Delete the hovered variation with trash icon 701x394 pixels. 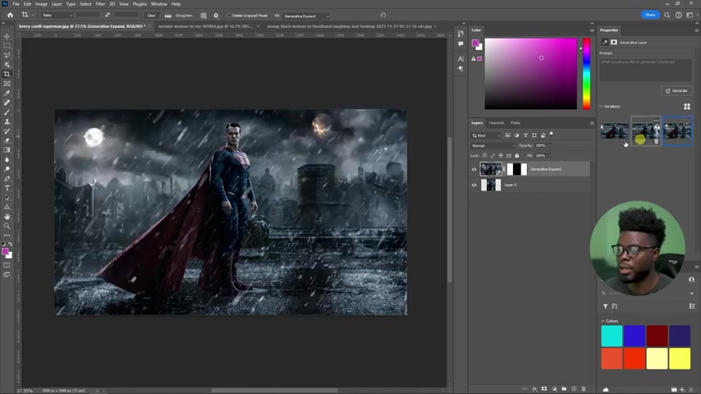(x=656, y=141)
